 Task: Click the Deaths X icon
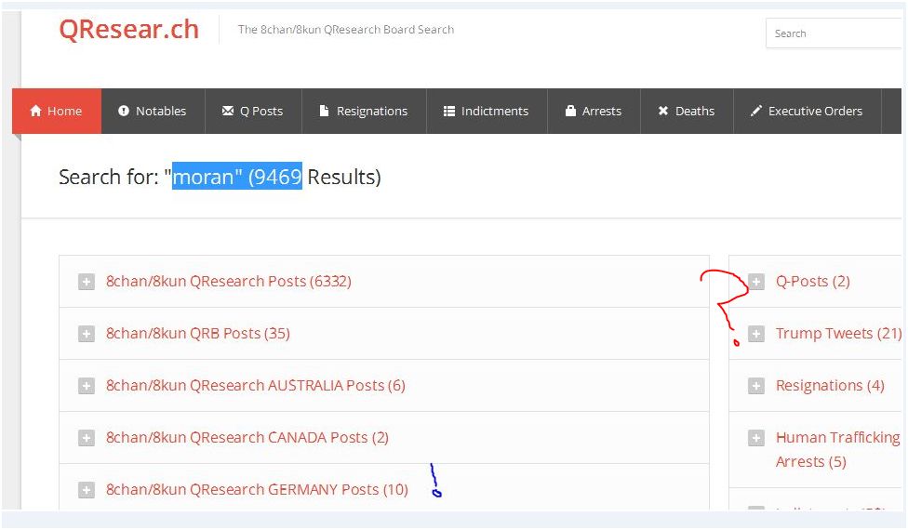click(x=663, y=111)
